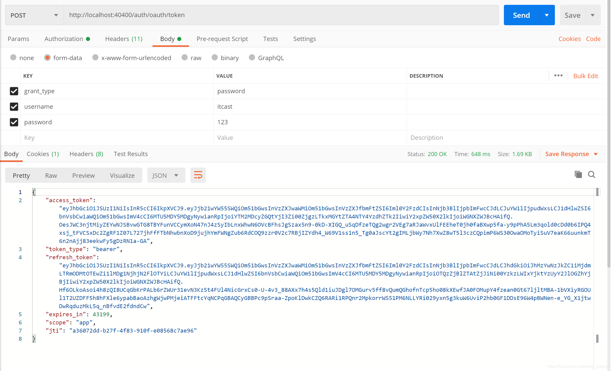Open the POST method dropdown
612x371 pixels.
click(34, 15)
